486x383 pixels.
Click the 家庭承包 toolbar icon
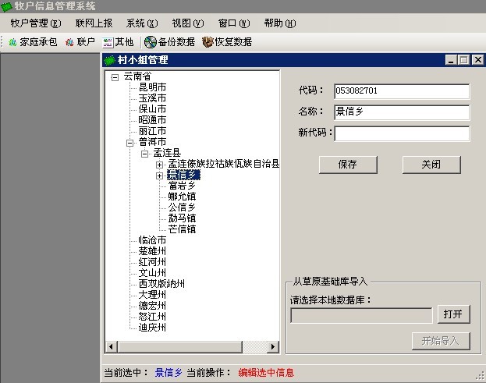pos(12,42)
